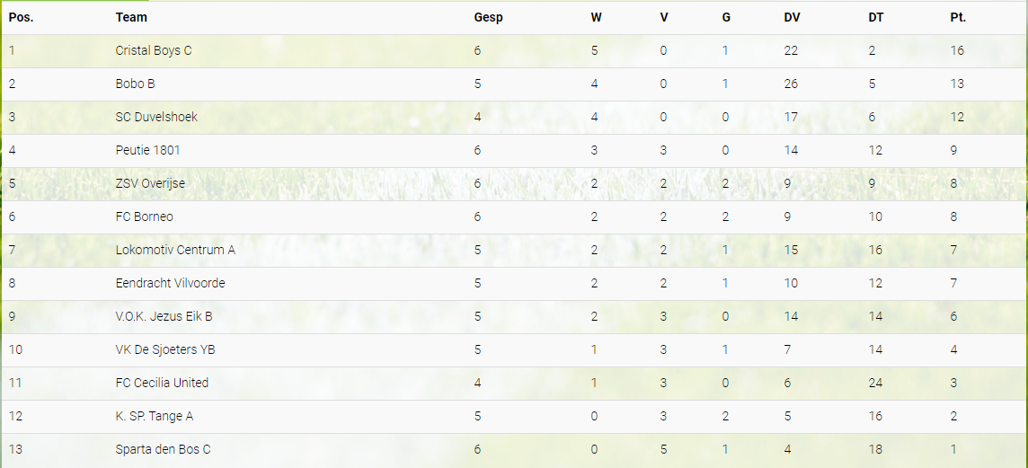
Task: Select the DV column header
Action: coord(792,17)
